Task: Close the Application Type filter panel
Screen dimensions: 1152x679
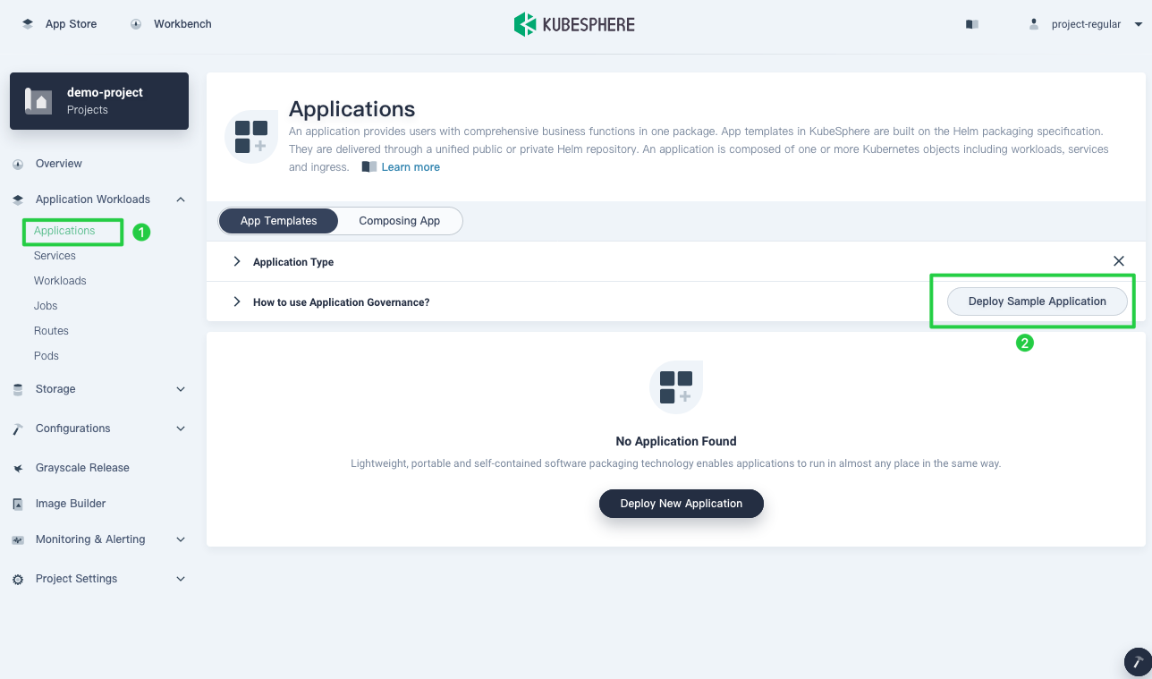Action: point(1118,260)
